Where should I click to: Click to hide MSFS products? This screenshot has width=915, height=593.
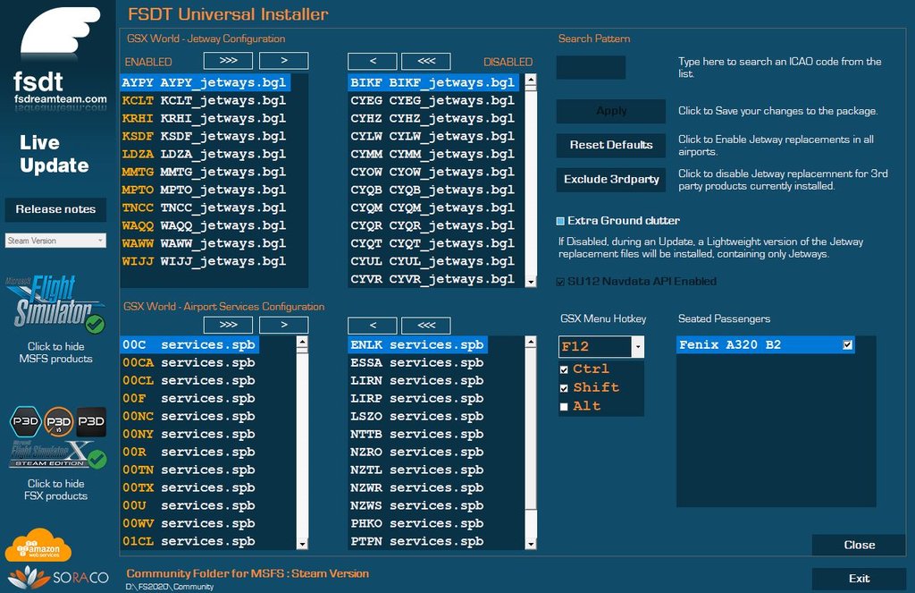tap(56, 352)
